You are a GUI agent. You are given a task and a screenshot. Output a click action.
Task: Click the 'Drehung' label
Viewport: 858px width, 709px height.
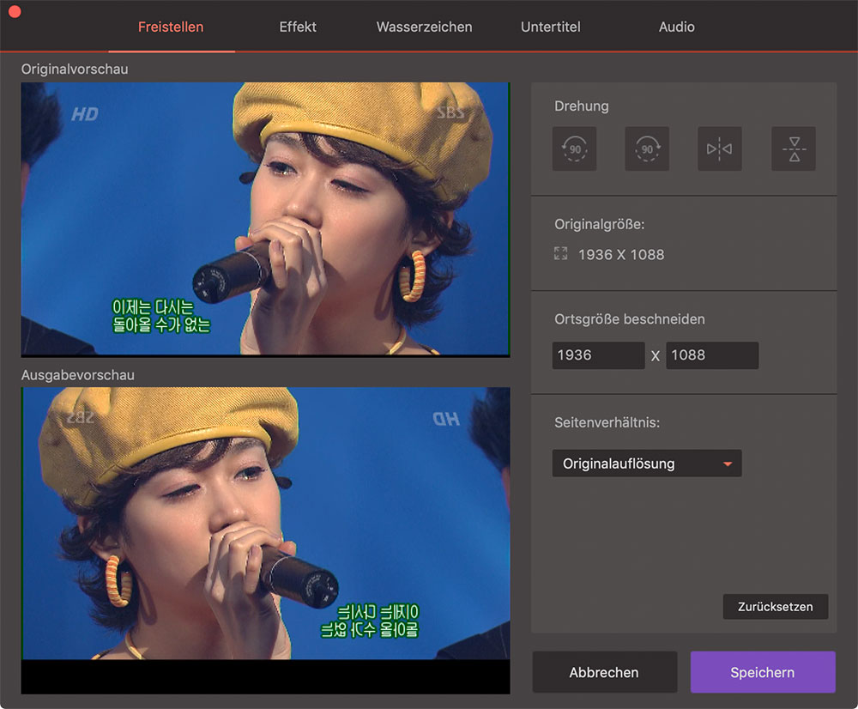(x=581, y=106)
